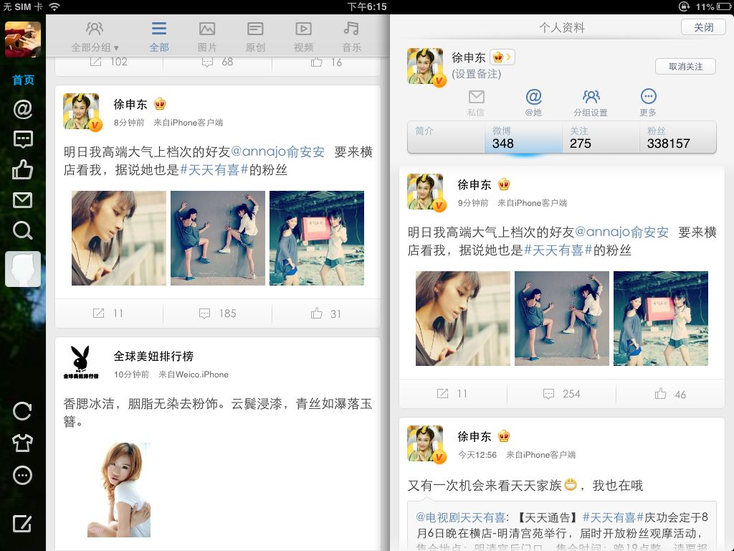This screenshot has height=551, width=734.
Task: Repost the top feed post showing 102
Action: [x=109, y=62]
